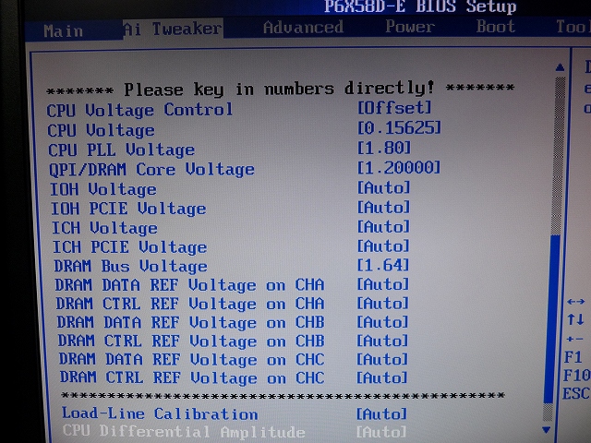591x443 pixels.
Task: Select the CPU Voltage Control label
Action: (x=139, y=110)
